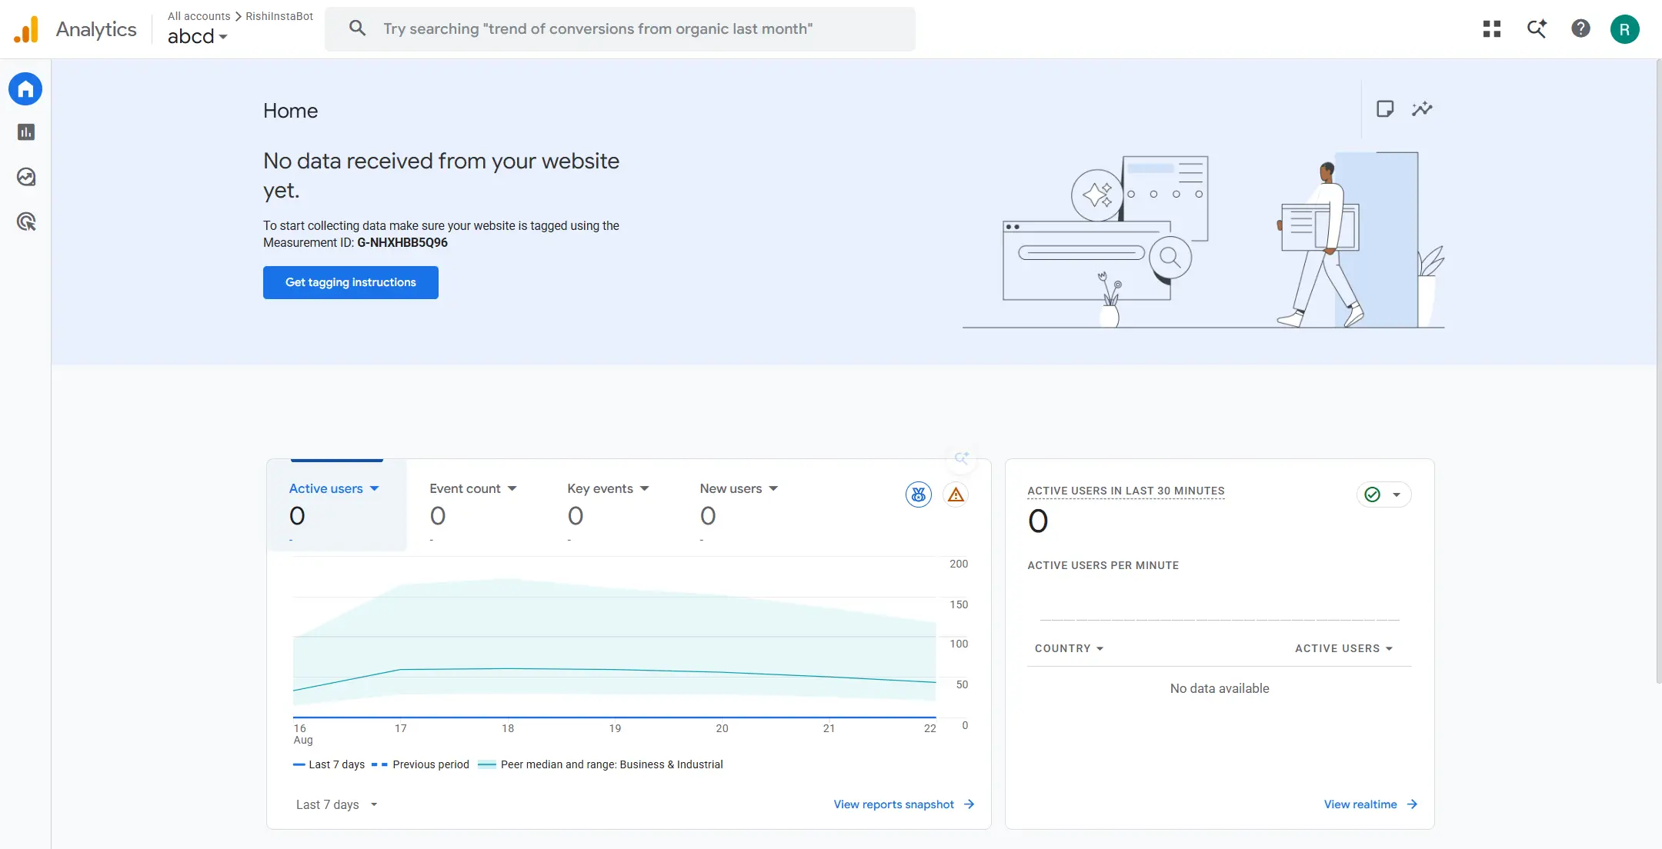Click the Analytics search input field

click(620, 29)
